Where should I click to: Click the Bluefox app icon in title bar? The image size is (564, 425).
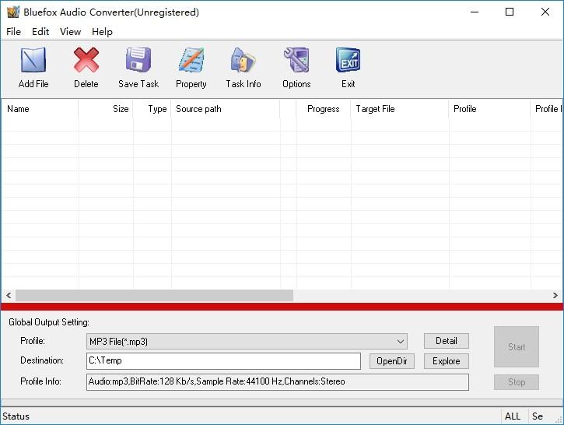tap(13, 12)
